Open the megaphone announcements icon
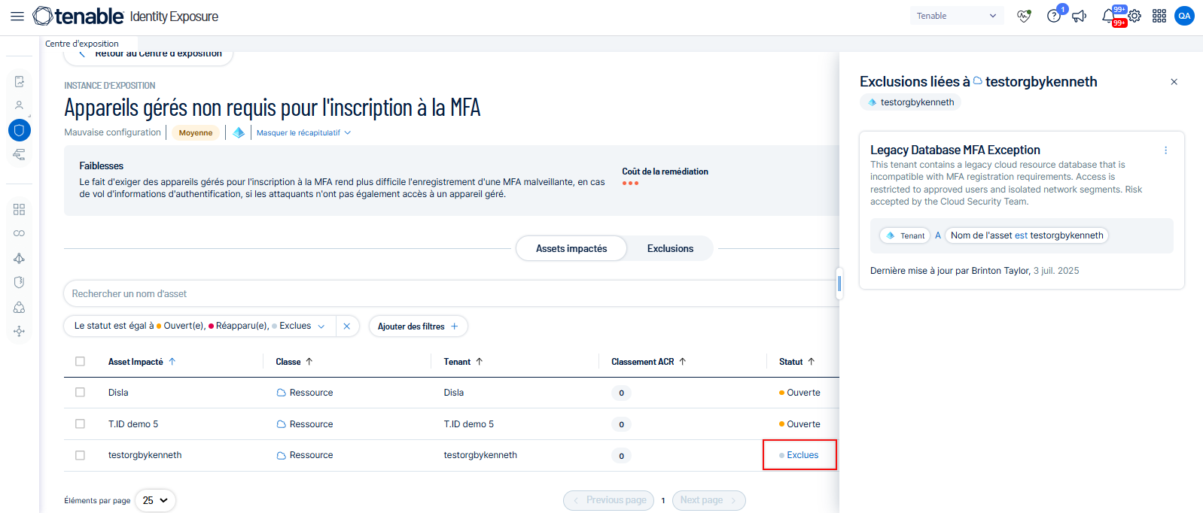 1080,16
